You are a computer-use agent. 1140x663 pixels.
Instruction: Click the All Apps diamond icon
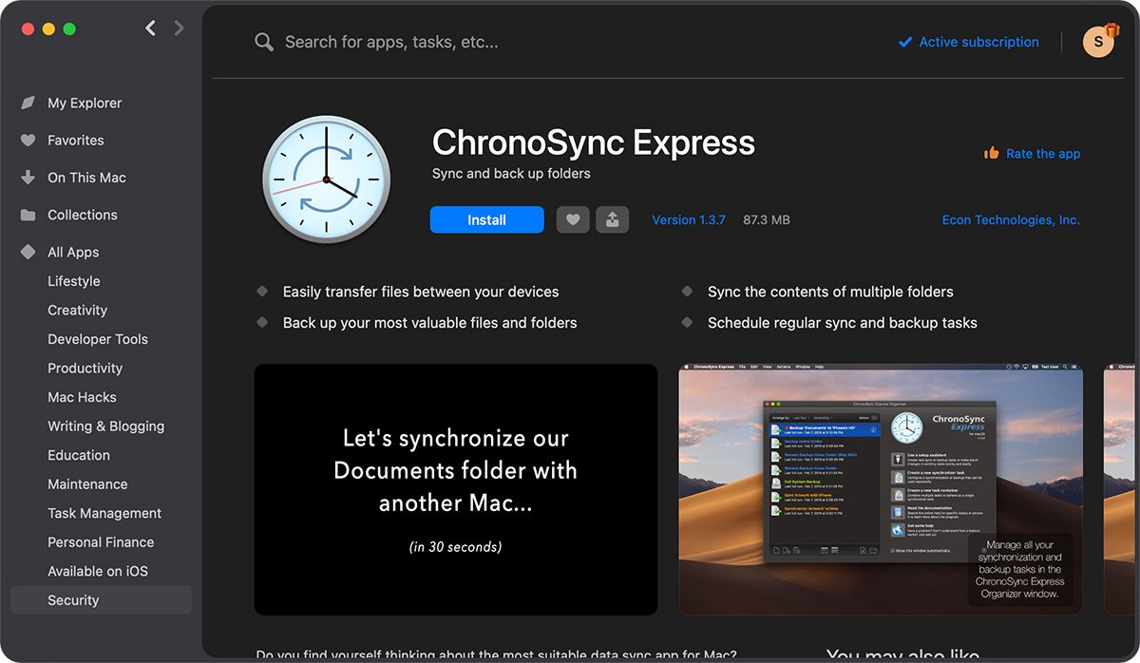point(28,252)
